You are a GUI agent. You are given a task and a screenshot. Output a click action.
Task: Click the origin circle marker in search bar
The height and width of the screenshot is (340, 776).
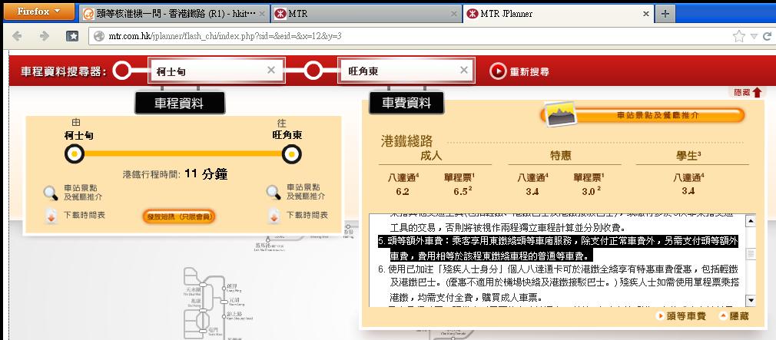(x=121, y=71)
